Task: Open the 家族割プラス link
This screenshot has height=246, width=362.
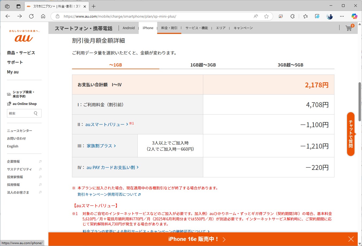Action: pyautogui.click(x=101, y=146)
